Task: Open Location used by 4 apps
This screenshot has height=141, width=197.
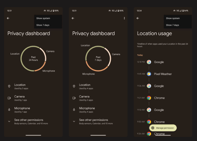Action: 98,87
